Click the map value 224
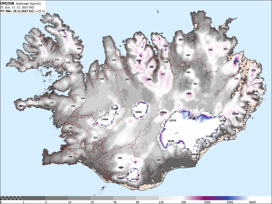This screenshot has width=272, height=204. pyautogui.click(x=95, y=138)
